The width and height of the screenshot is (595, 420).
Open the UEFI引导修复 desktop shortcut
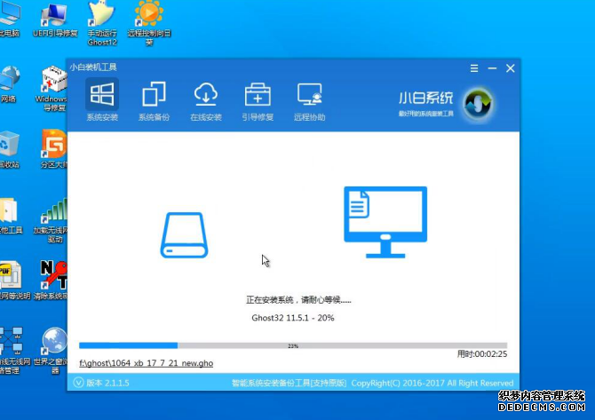coord(55,19)
